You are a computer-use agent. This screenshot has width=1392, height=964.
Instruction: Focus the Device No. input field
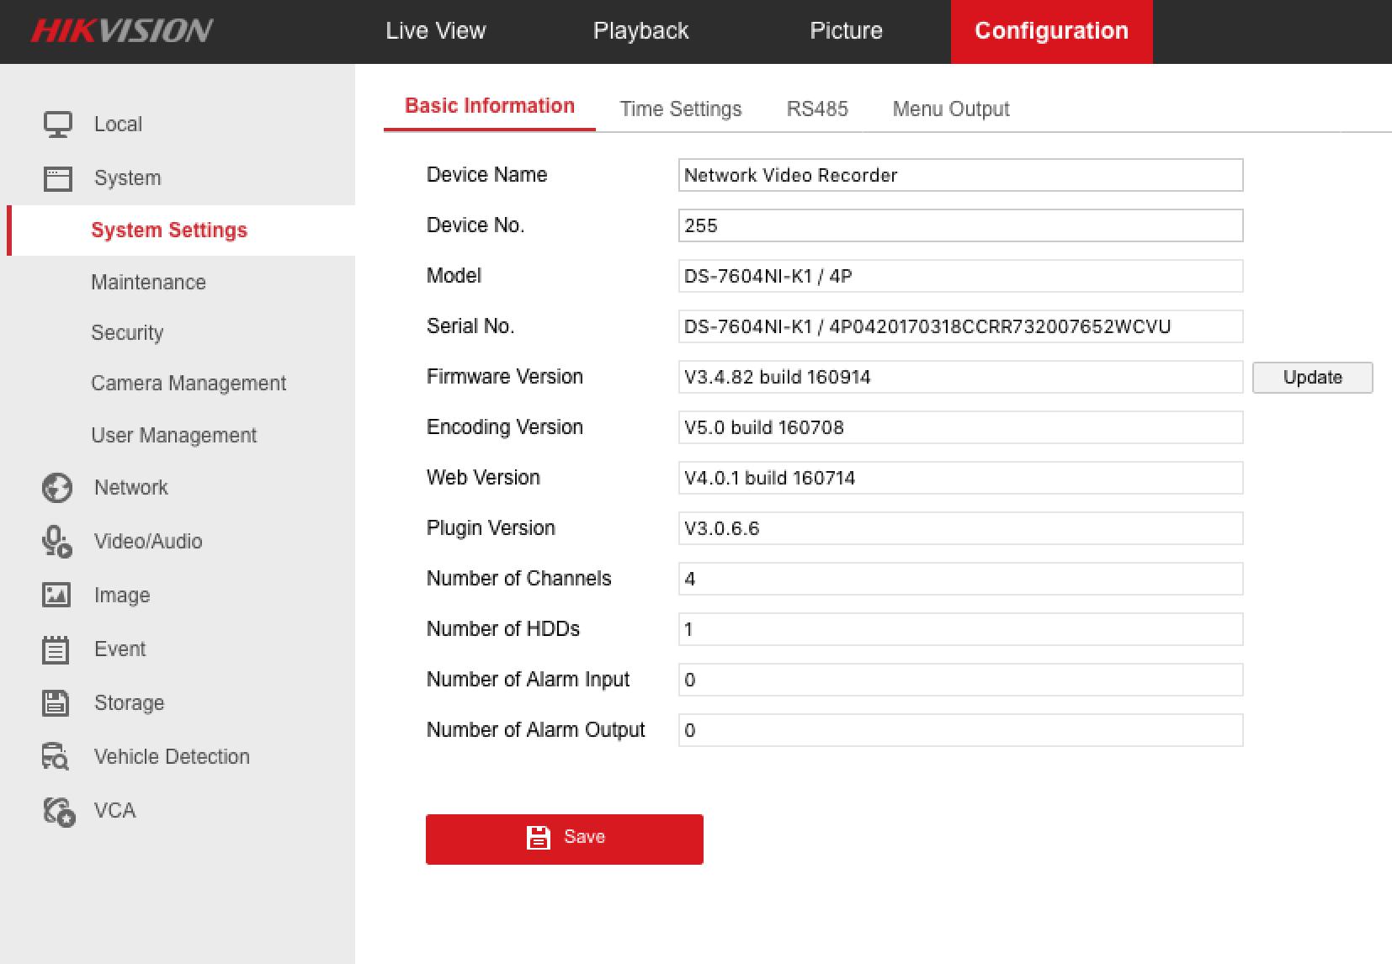click(x=959, y=225)
